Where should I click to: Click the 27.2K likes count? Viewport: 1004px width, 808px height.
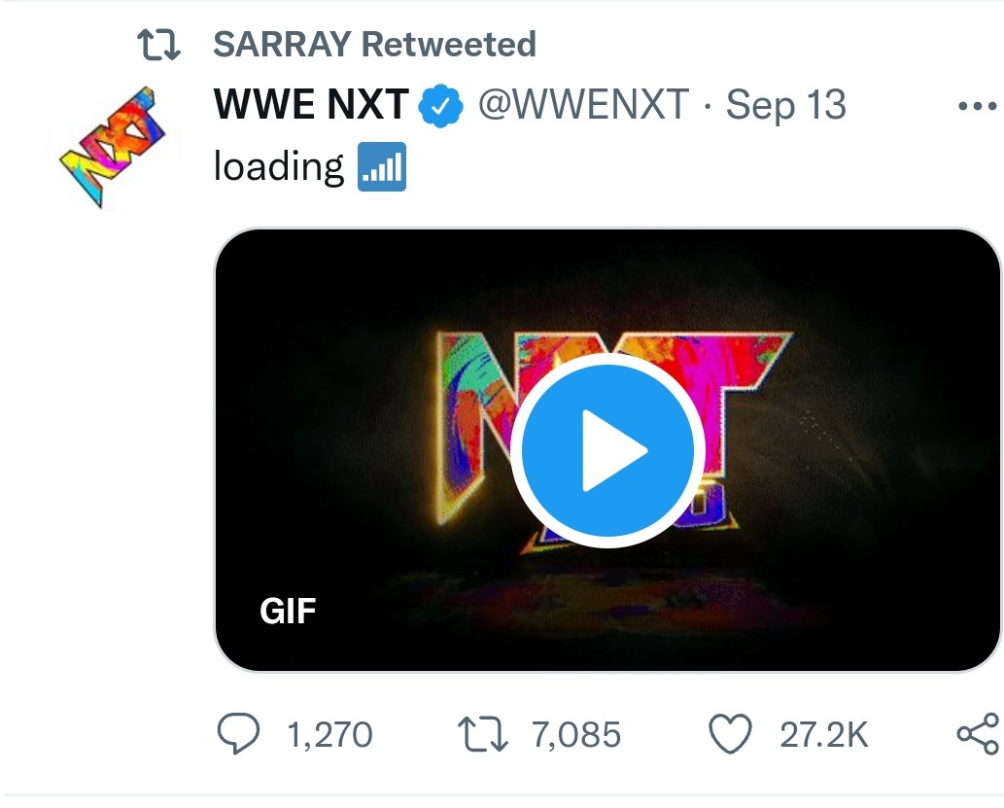823,735
